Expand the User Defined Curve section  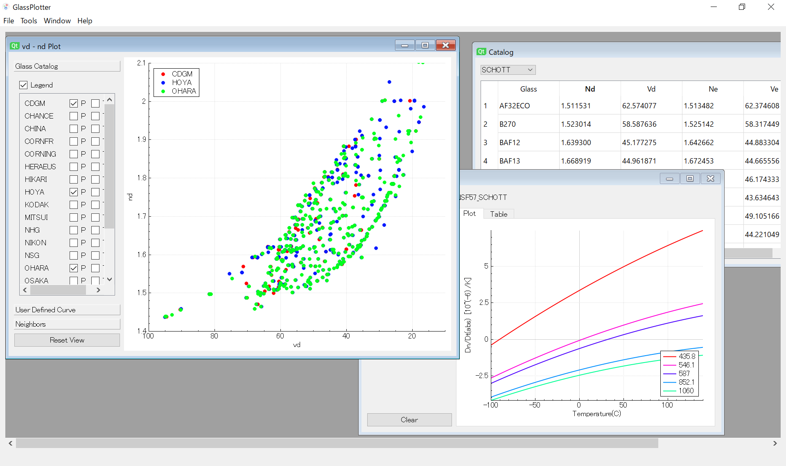67,310
